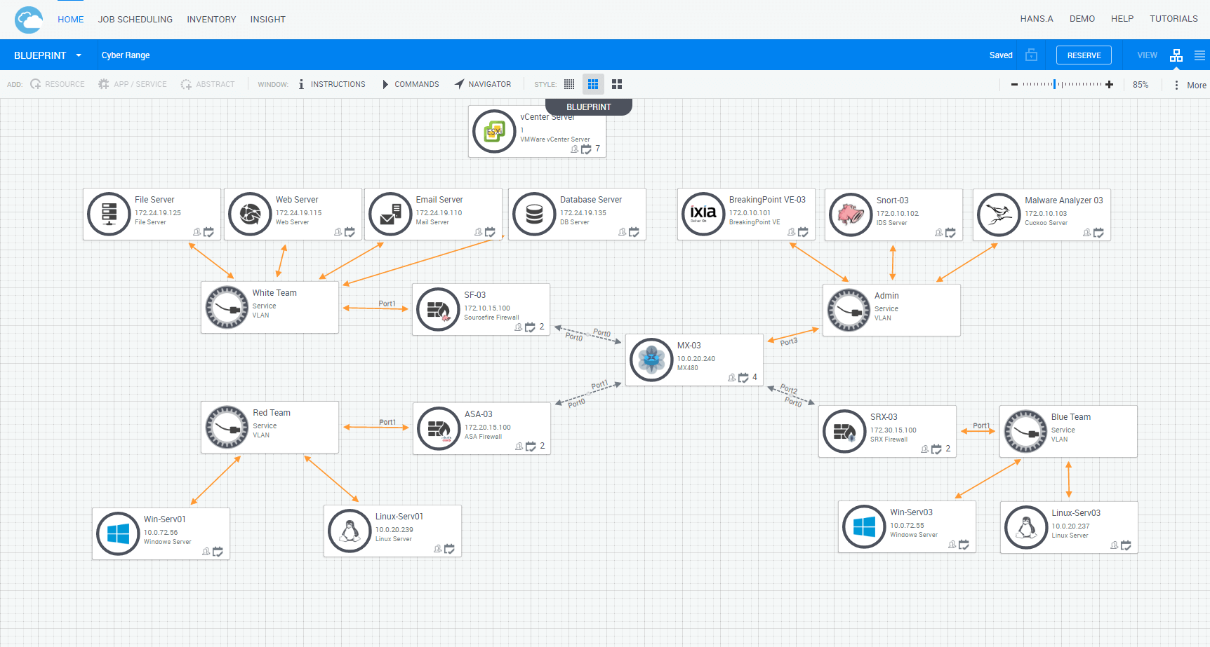Screen dimensions: 1210x647
Task: Open the INVENTORY tab
Action: (x=211, y=20)
